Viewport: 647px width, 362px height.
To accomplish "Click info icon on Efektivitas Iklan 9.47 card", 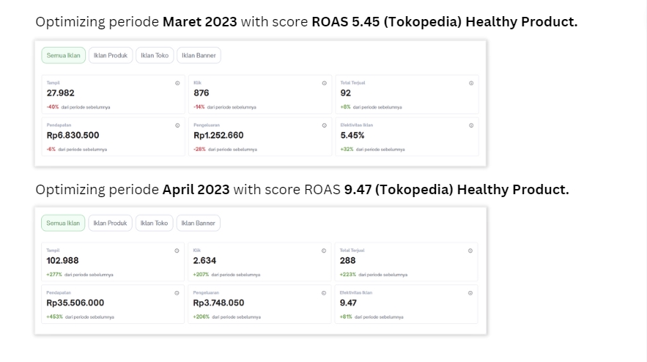I will (470, 293).
